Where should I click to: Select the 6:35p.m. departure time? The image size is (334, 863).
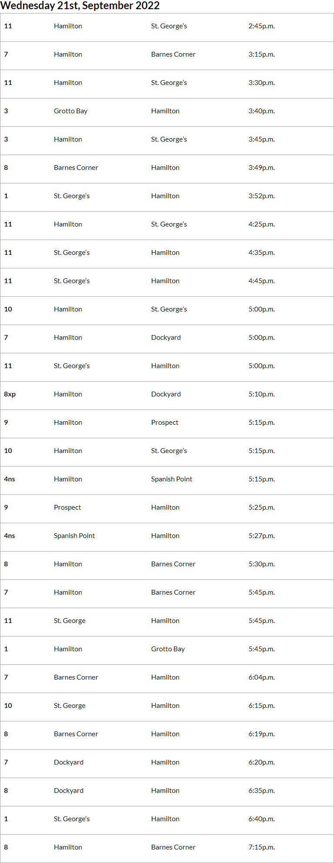(x=261, y=791)
